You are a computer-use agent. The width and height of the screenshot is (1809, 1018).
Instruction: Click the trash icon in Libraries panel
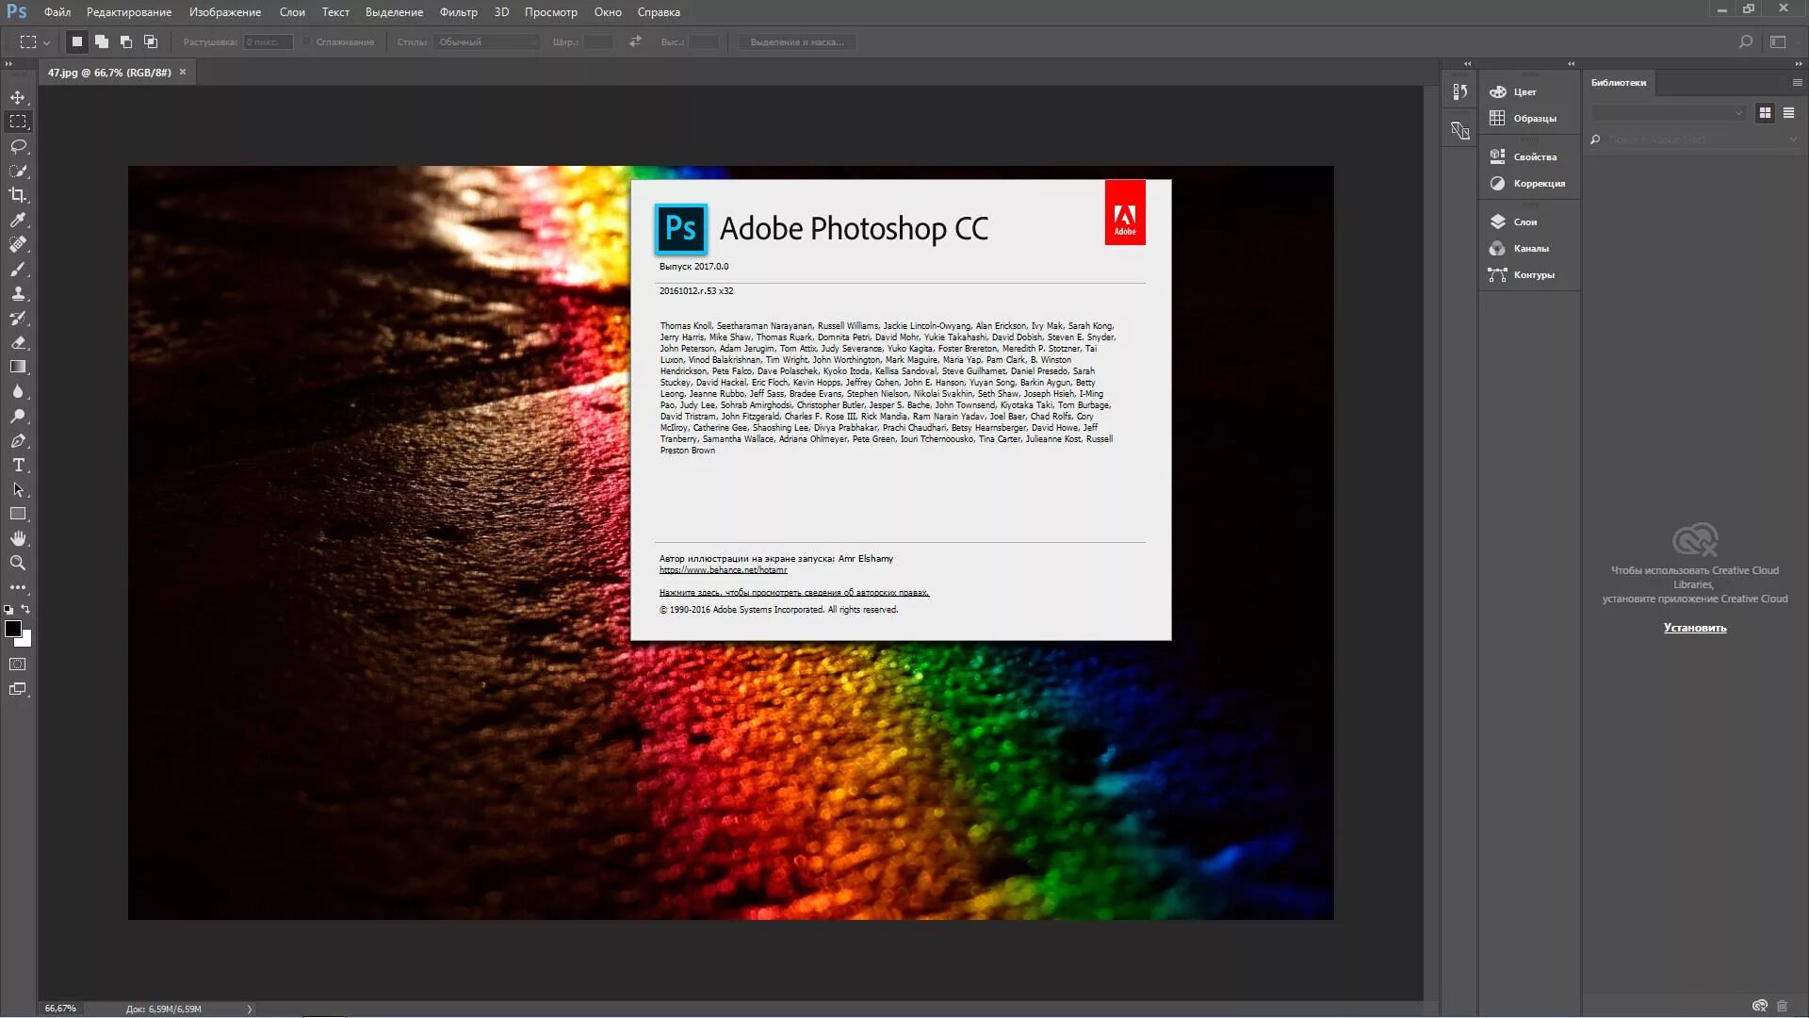pyautogui.click(x=1782, y=1006)
